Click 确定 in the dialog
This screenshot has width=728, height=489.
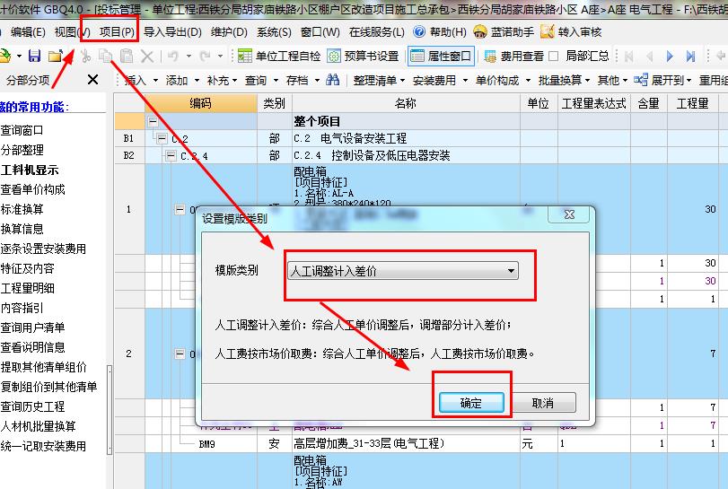click(x=471, y=403)
